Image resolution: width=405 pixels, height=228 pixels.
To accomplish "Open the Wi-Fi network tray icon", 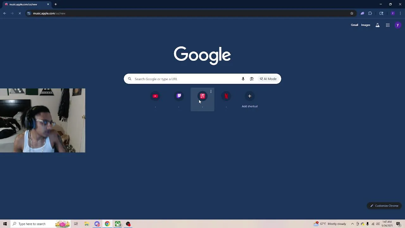I will click(373, 224).
